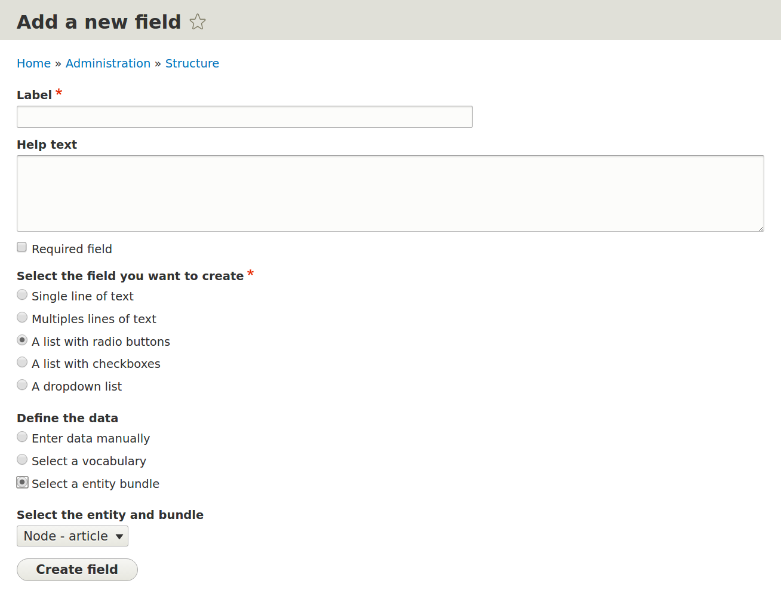Click into the Label text field
Image resolution: width=781 pixels, height=602 pixels.
coord(245,117)
